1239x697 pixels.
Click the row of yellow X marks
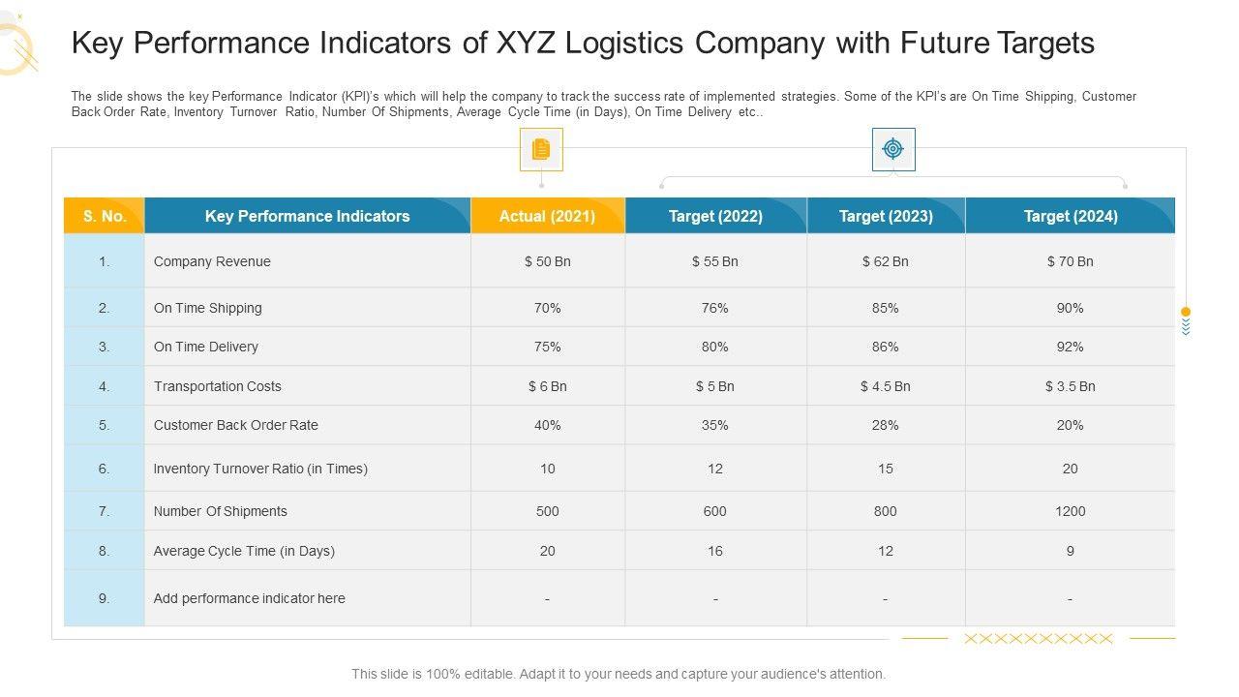(1039, 639)
